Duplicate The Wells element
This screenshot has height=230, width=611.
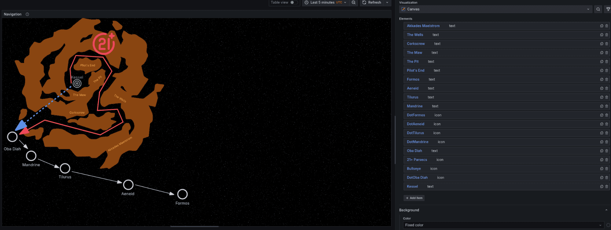(x=602, y=35)
